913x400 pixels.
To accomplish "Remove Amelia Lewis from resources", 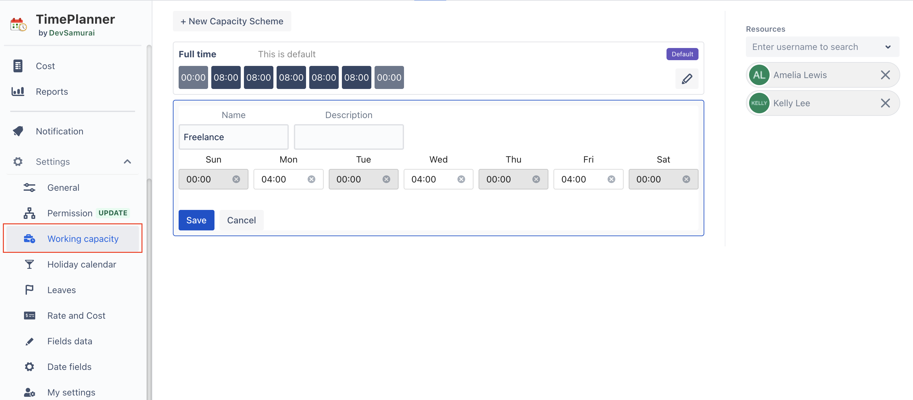I will click(x=885, y=75).
